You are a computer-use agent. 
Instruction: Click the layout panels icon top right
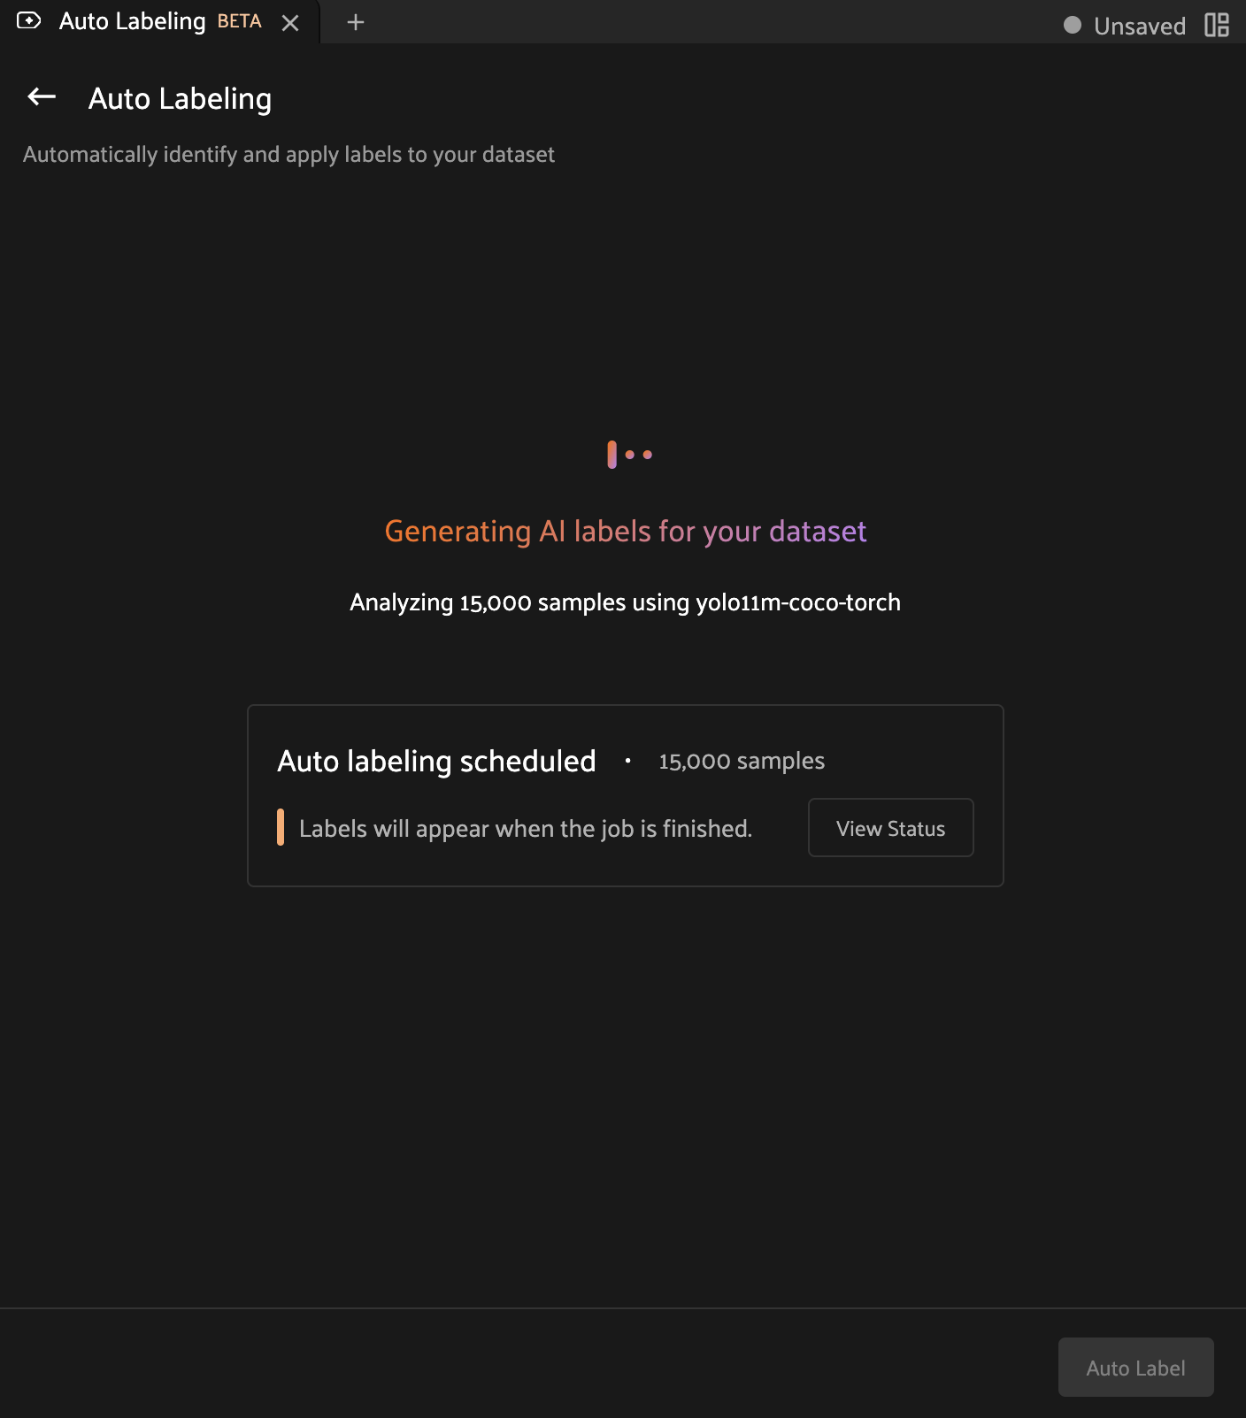(x=1219, y=25)
